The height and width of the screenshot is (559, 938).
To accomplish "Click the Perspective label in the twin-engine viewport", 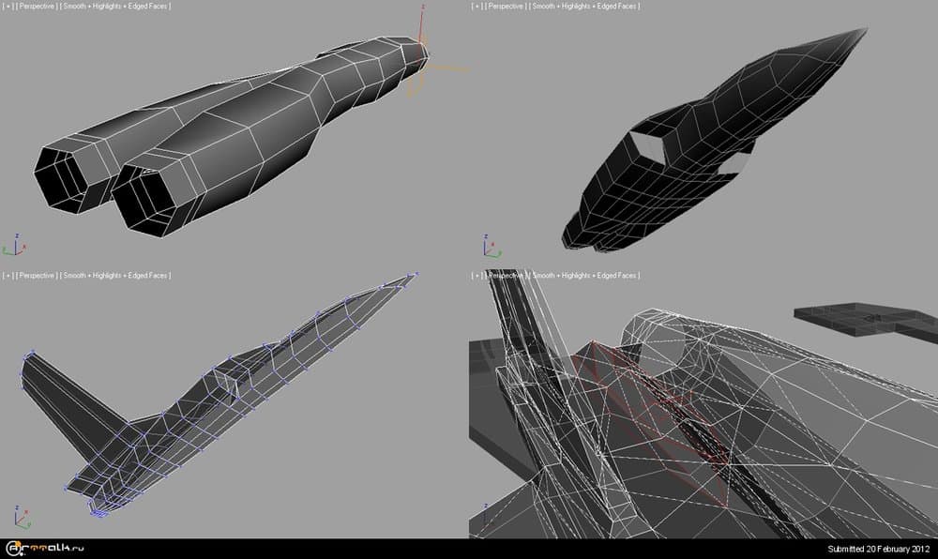I will [37, 7].
